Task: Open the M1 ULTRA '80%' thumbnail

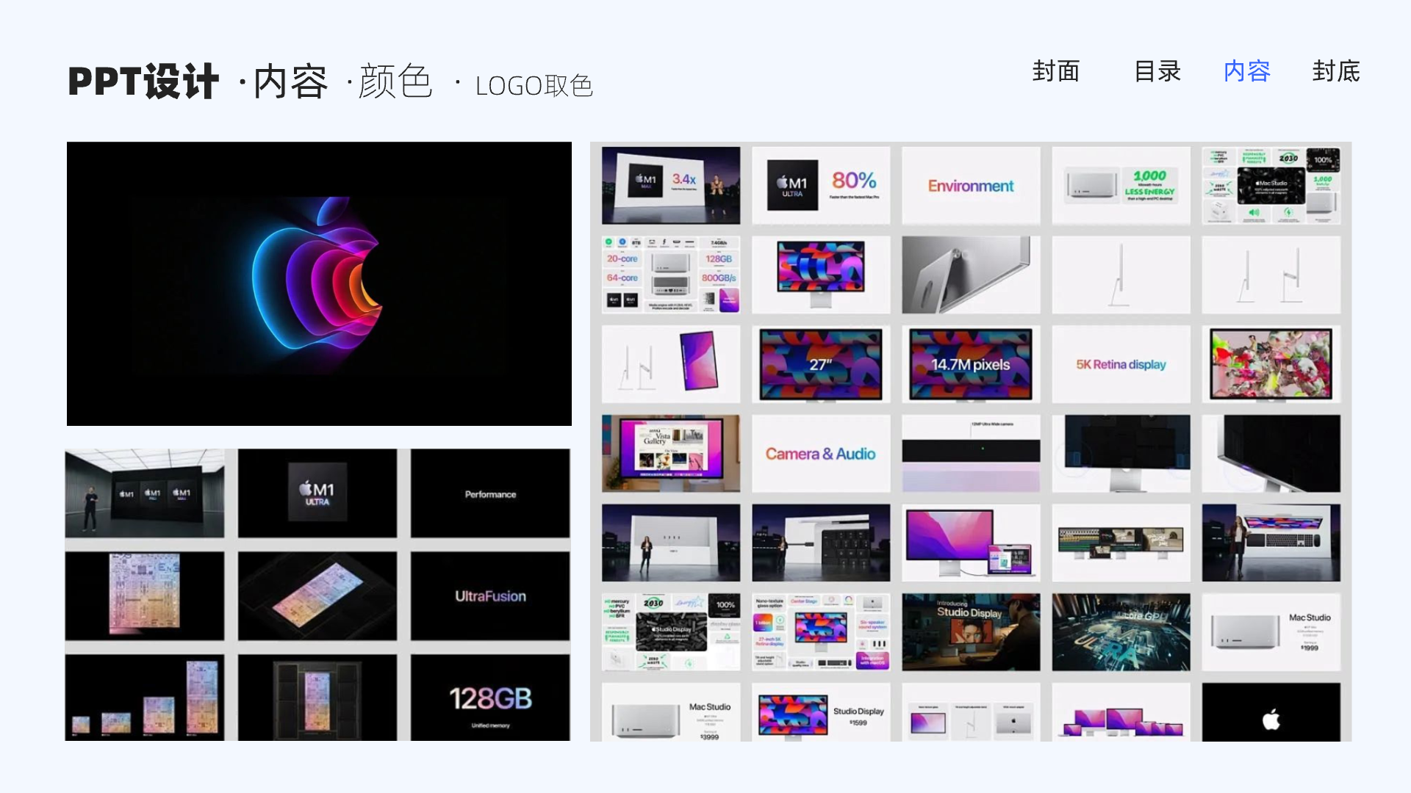Action: (x=821, y=185)
